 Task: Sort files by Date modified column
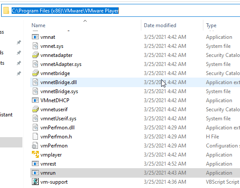pyautogui.click(x=160, y=25)
